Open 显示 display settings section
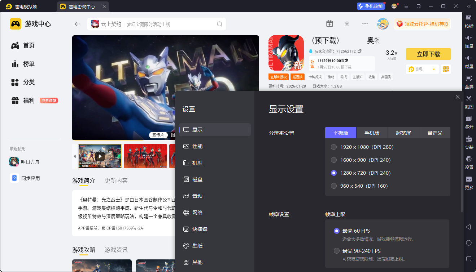The image size is (476, 272). point(215,130)
